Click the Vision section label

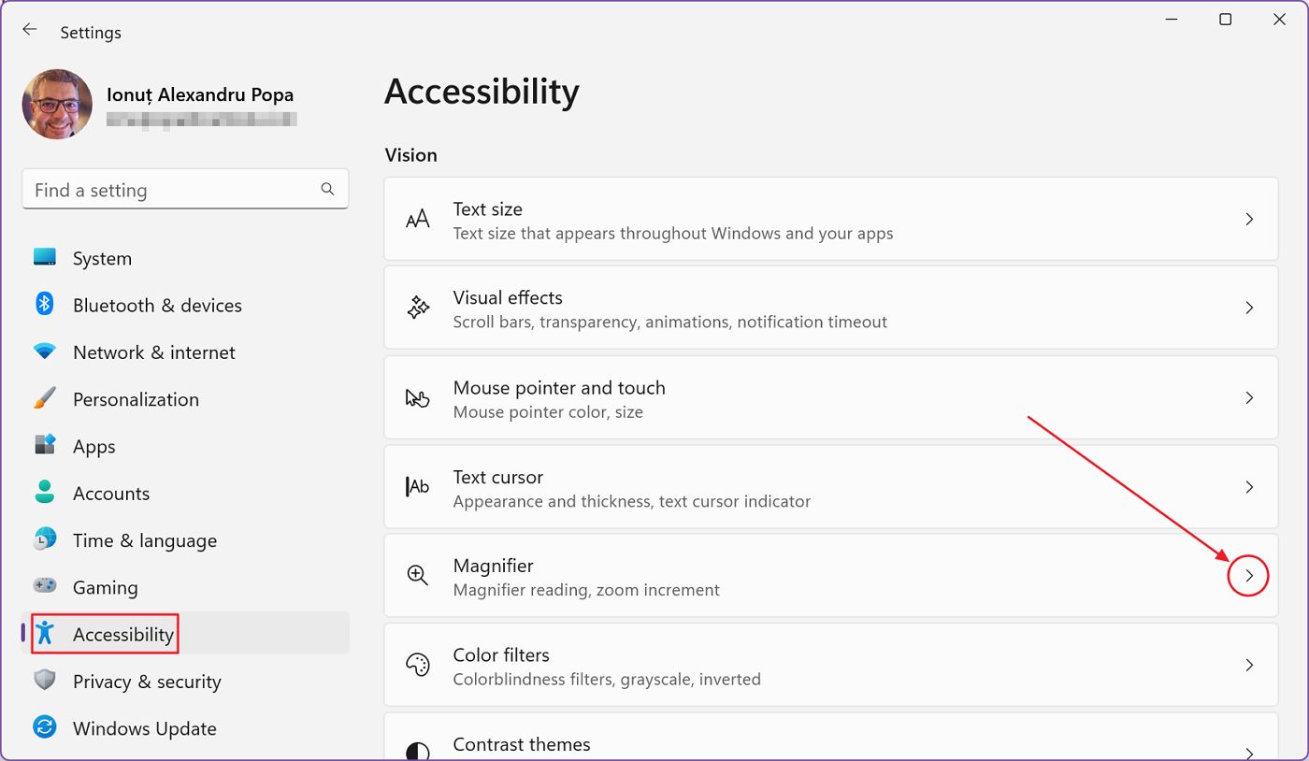click(410, 154)
